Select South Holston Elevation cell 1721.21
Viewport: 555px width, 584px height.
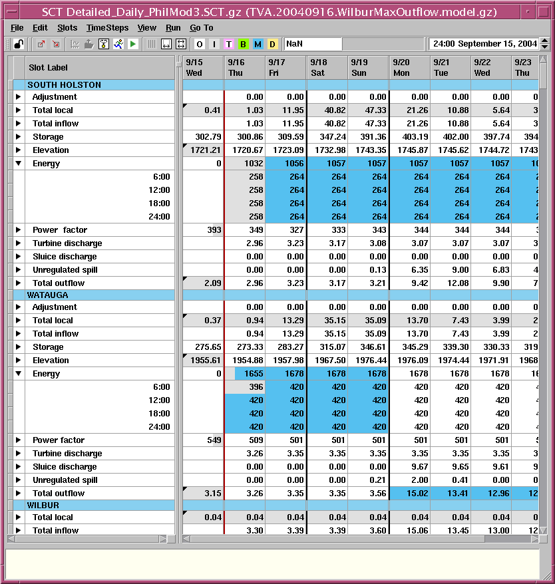[x=203, y=150]
